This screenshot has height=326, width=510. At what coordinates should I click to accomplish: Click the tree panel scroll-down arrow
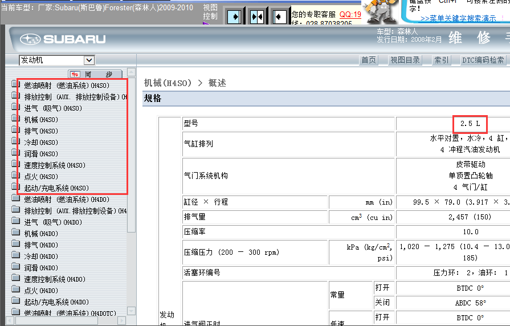pos(131,311)
